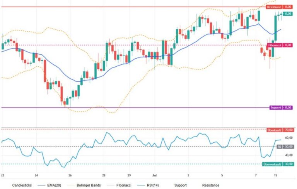
Task: Toggle Support legend item
Action: [180, 185]
